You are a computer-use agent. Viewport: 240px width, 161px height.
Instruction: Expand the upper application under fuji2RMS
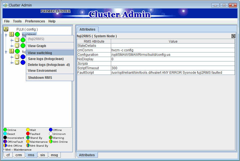12,40
